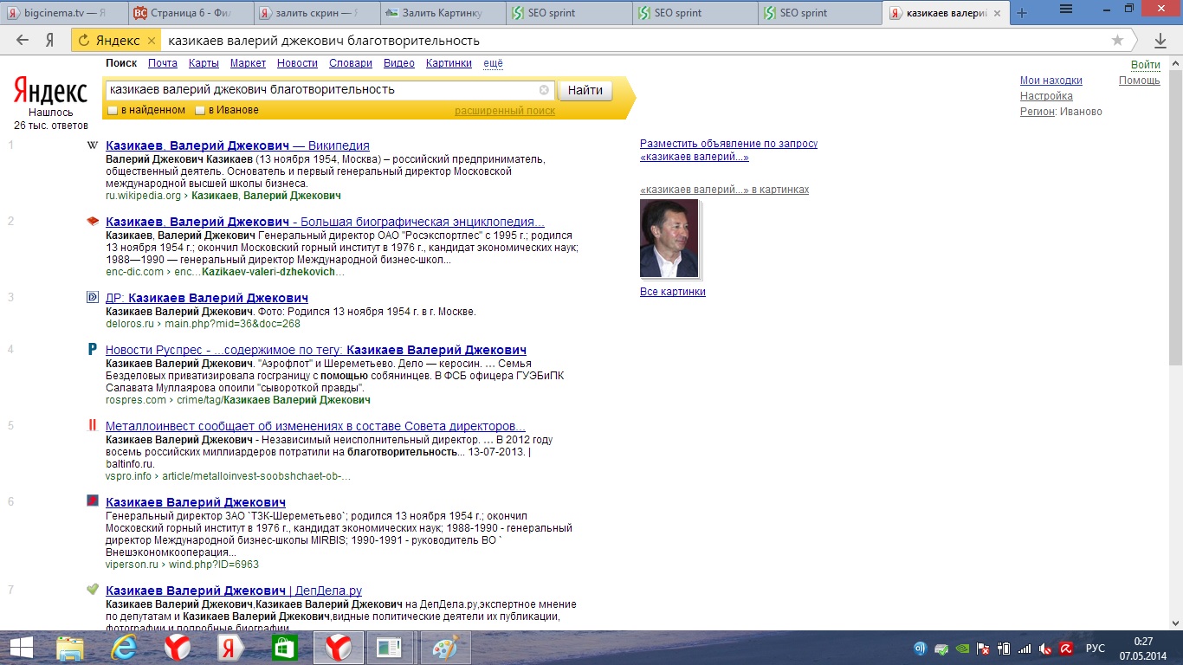Image resolution: width=1183 pixels, height=665 pixels.
Task: Click the Yandex 'Я' home button beside the back arrow
Action: coord(50,41)
